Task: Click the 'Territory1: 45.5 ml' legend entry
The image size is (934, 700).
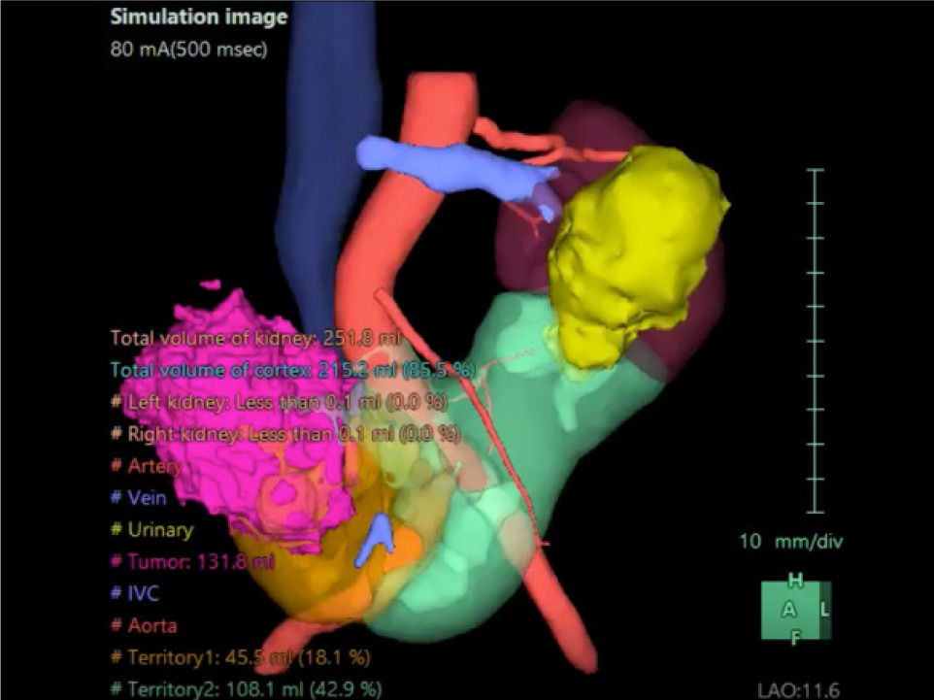Action: [242, 657]
